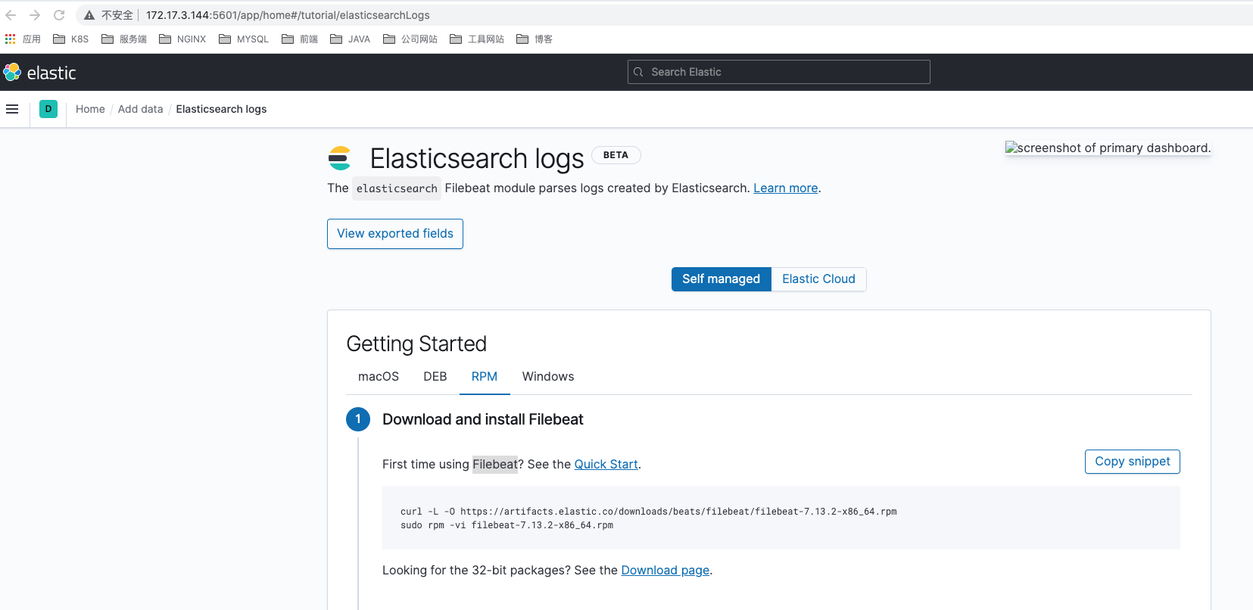Copy the Filebeat install snippet
Screen dimensions: 1253x610
[1132, 462]
